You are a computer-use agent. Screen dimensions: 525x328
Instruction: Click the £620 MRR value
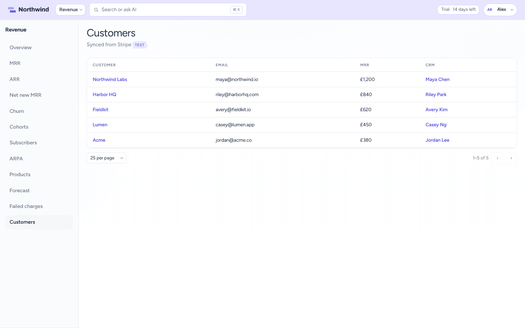[x=366, y=110]
